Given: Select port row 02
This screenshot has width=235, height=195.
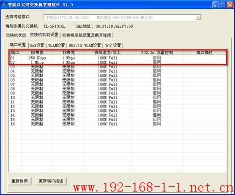Looking at the screenshot, I should [x=118, y=62].
